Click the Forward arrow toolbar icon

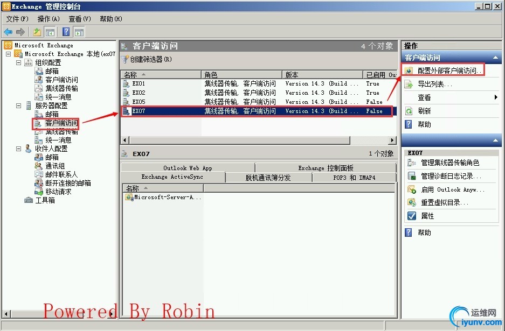point(20,32)
